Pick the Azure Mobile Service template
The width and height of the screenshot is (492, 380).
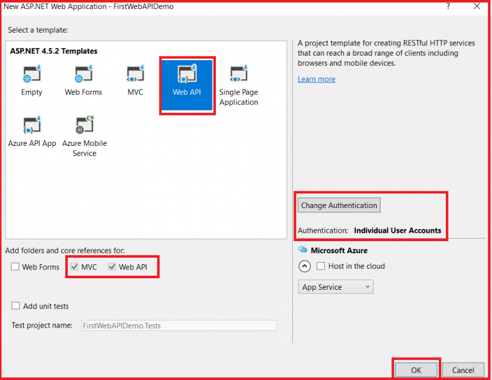coord(85,136)
